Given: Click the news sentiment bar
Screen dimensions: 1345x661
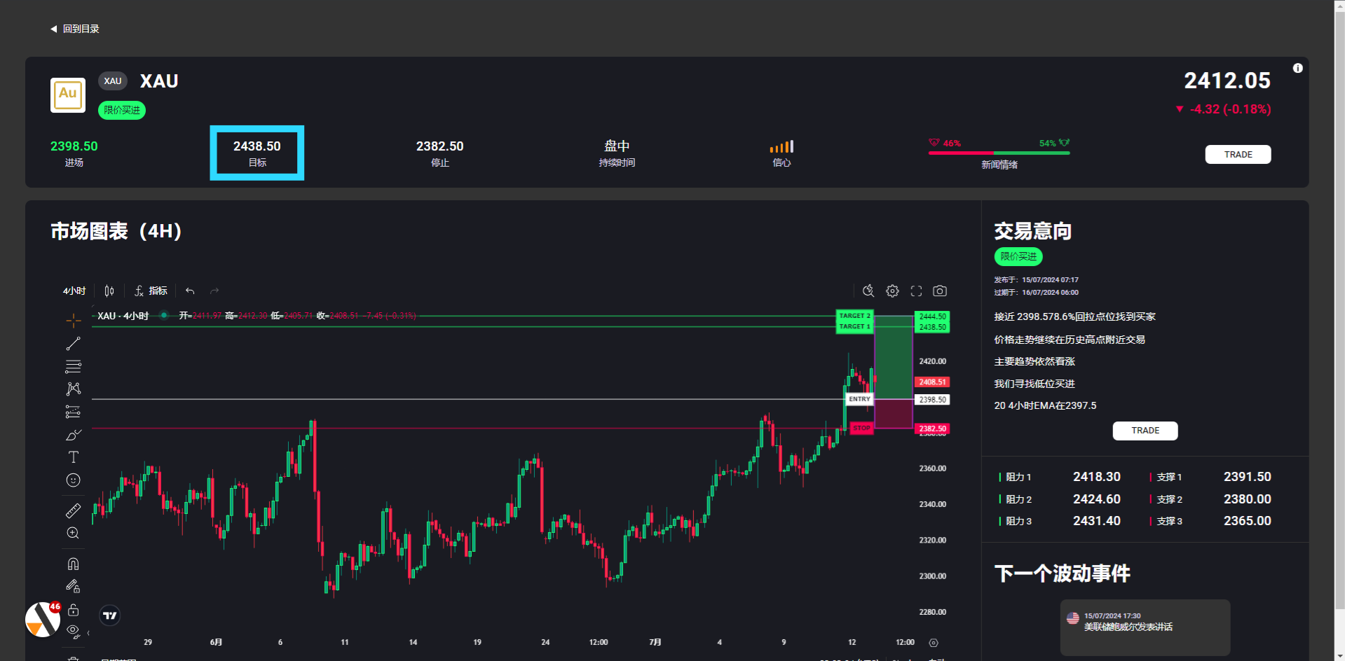Looking at the screenshot, I should click(999, 152).
